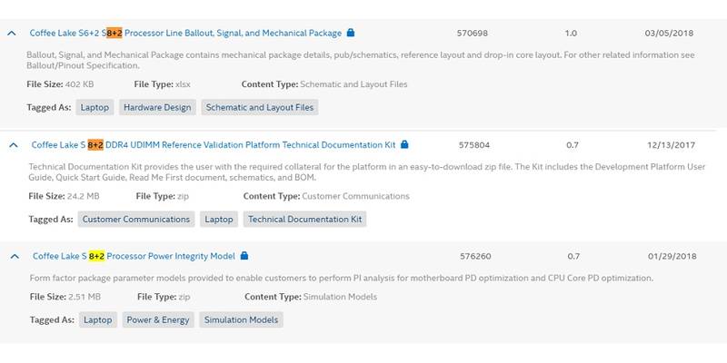
Task: Collapse the Processor Power Integrity Model entry
Action: [15, 256]
